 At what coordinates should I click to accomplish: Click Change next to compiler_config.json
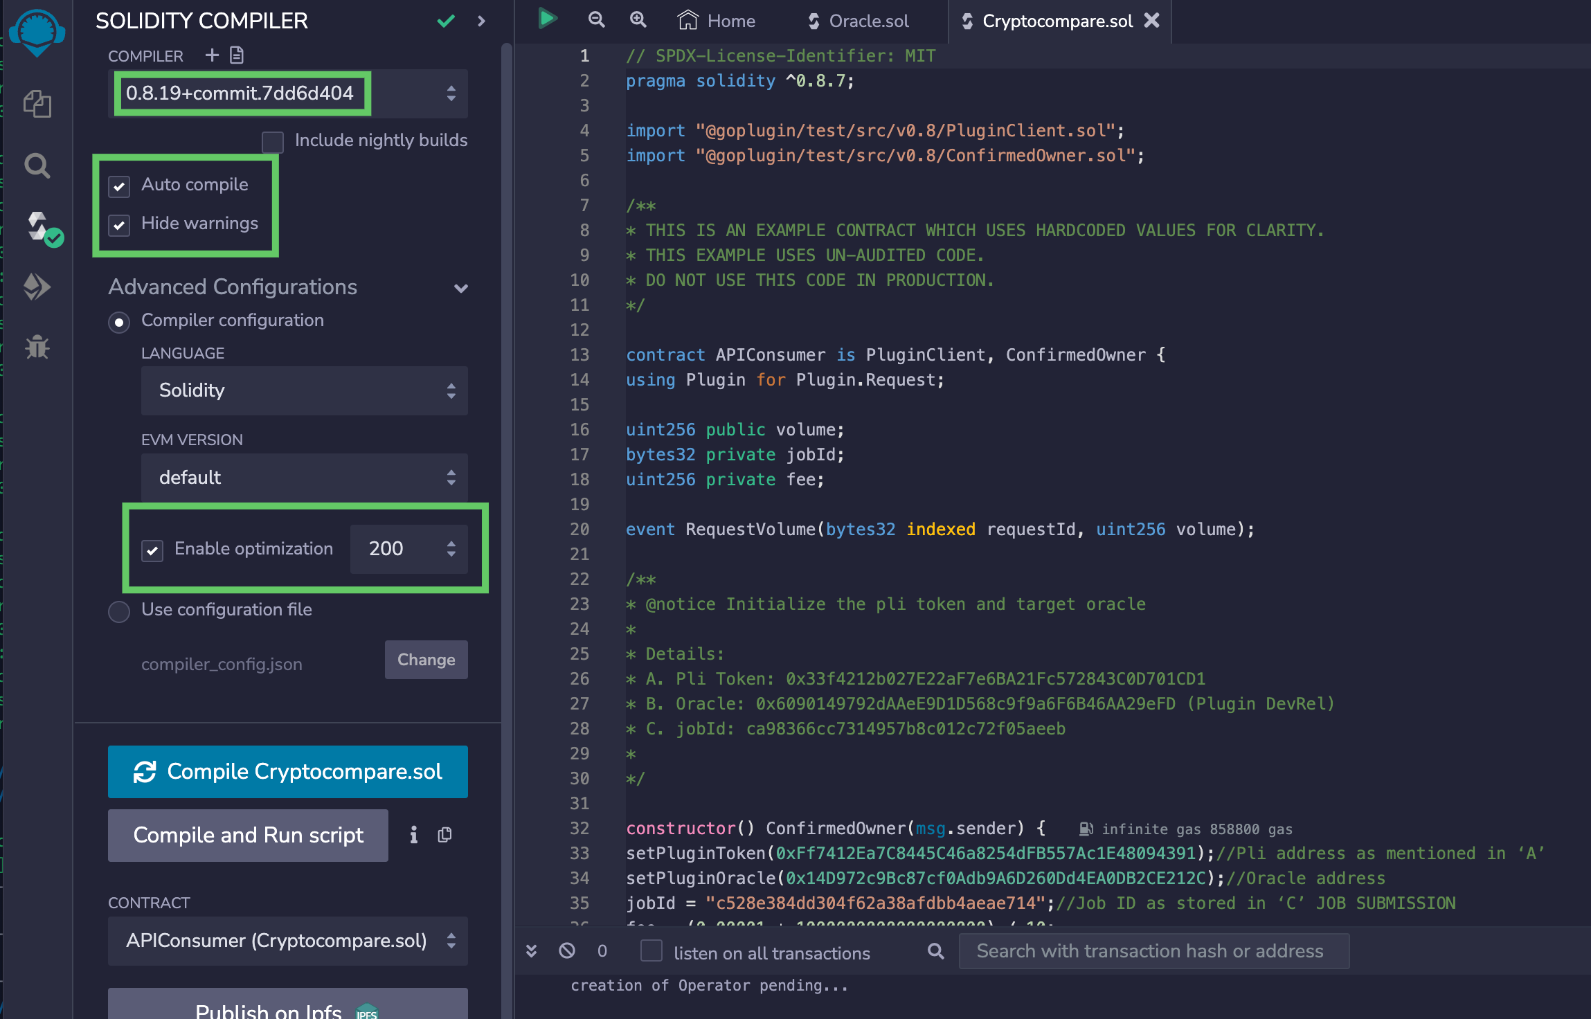pos(426,659)
